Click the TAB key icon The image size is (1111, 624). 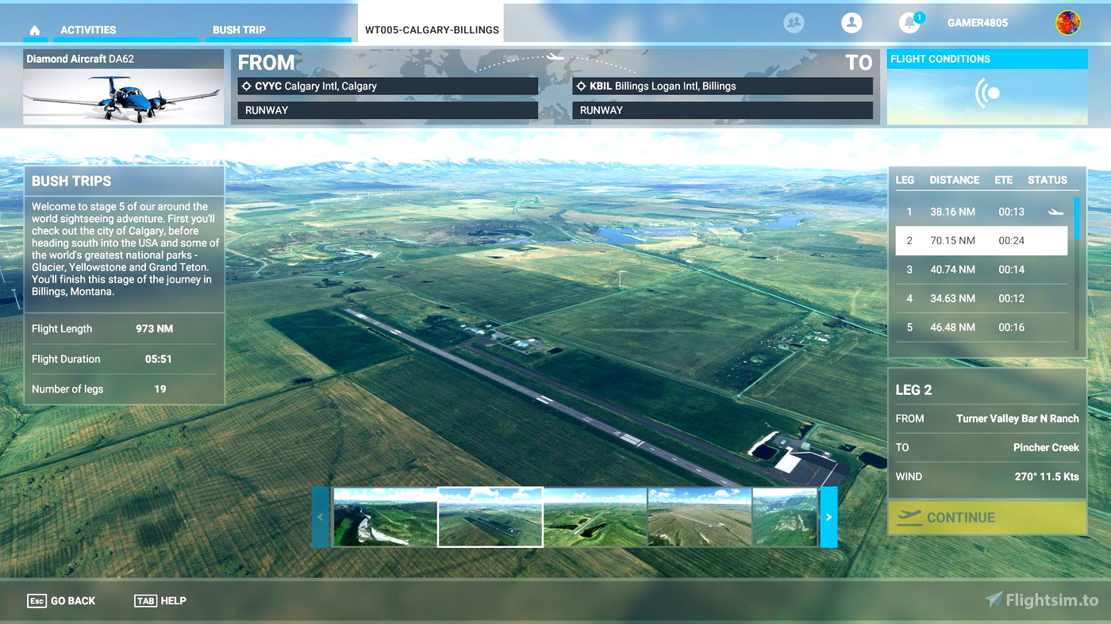(145, 601)
